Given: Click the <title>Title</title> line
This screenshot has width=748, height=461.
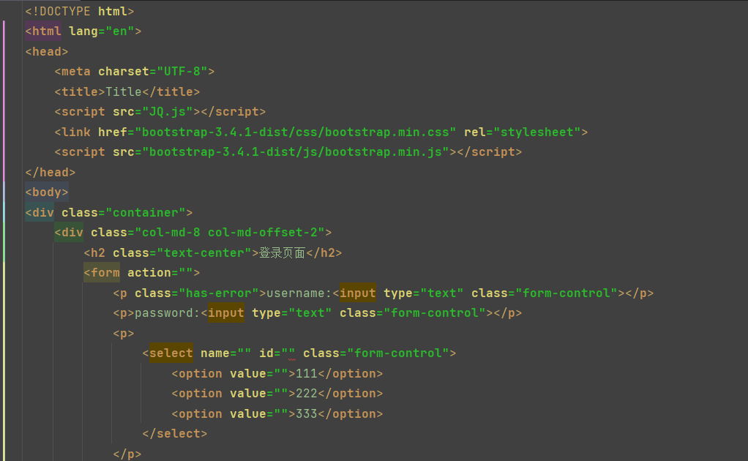Looking at the screenshot, I should click(127, 91).
